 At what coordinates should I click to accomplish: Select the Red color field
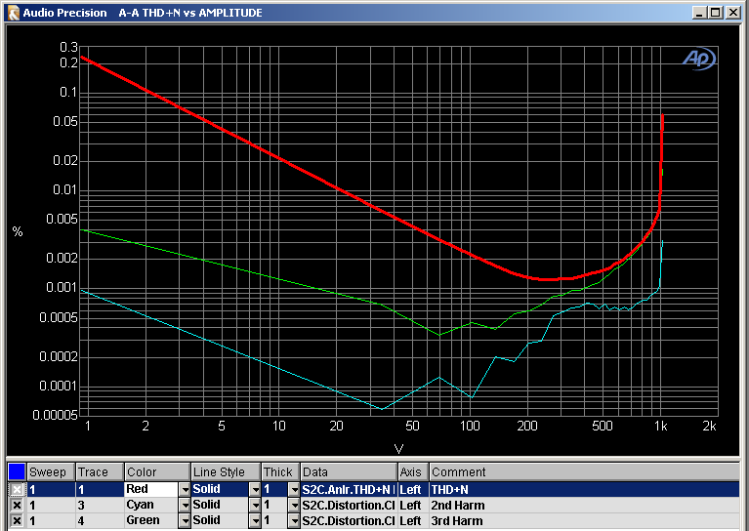[150, 489]
